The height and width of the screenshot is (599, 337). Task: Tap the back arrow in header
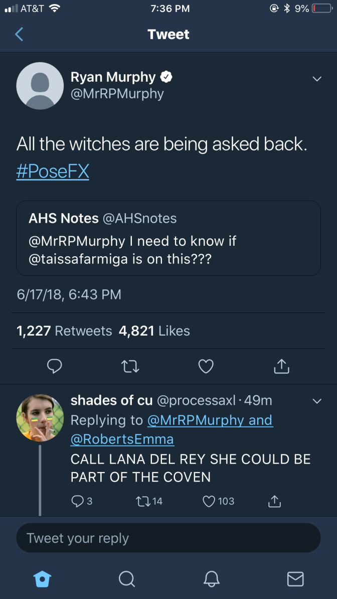pyautogui.click(x=19, y=34)
